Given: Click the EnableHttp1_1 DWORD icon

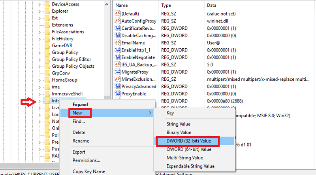Looking at the screenshot, I should [118, 50].
